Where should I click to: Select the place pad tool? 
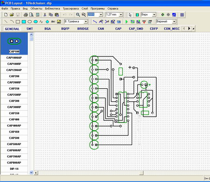coord(162,15)
